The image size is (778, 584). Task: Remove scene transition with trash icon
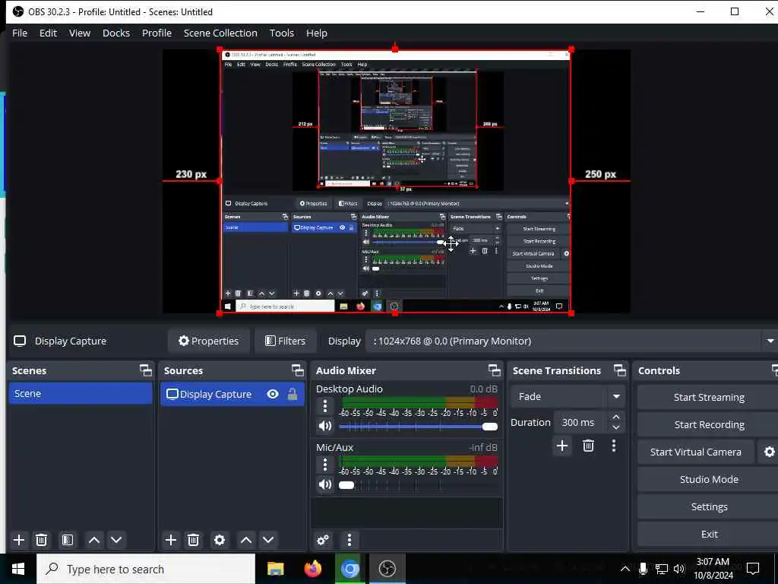point(589,446)
